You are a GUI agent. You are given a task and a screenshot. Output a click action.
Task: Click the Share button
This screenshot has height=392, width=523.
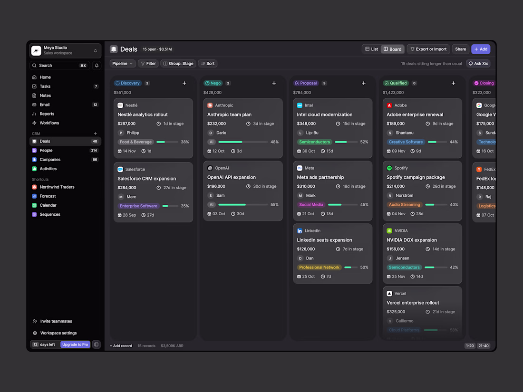click(x=461, y=49)
